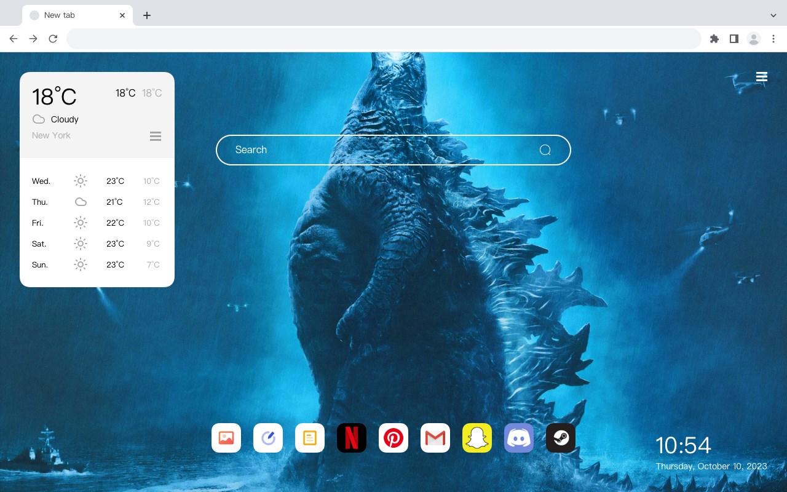Click the magnifier search icon
Image resolution: width=787 pixels, height=492 pixels.
pyautogui.click(x=545, y=150)
